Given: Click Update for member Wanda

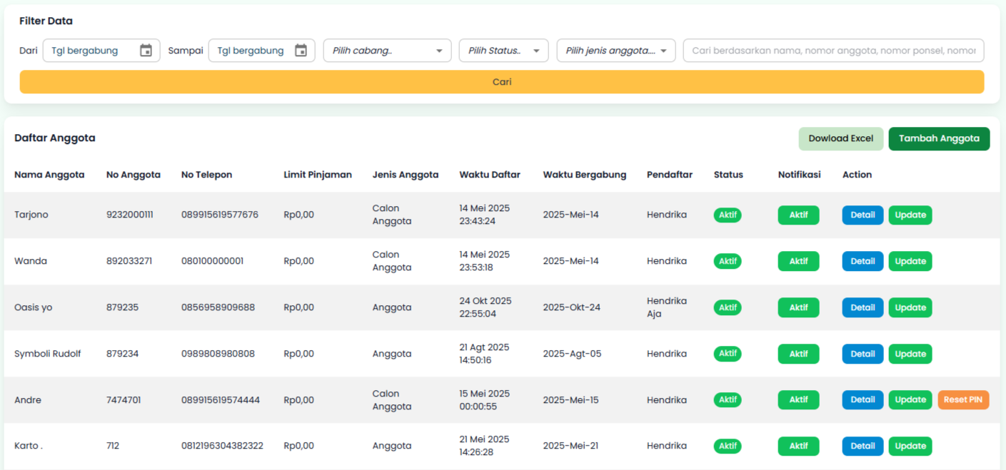Looking at the screenshot, I should [x=910, y=261].
